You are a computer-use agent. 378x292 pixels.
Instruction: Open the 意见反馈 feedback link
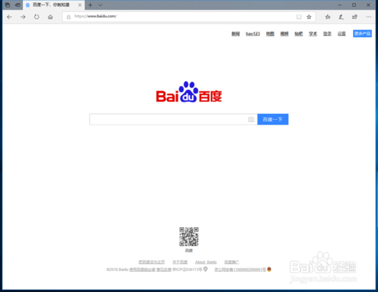164,269
